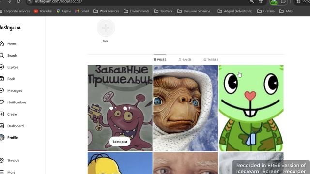Open the Gmail bookmark
Screen dimensions: 310x174
tap(82, 11)
